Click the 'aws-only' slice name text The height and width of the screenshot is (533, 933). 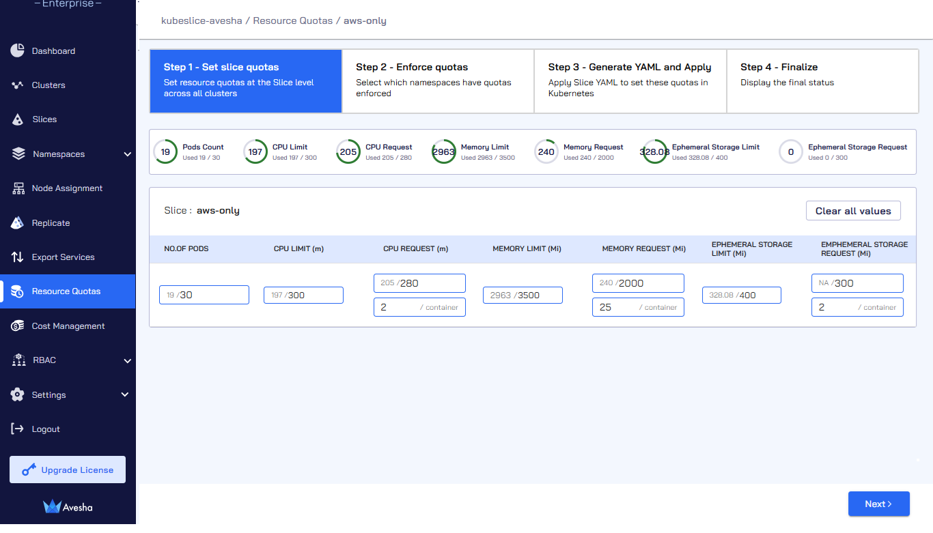pos(218,210)
